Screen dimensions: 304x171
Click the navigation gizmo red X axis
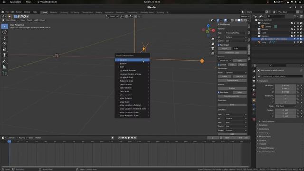coord(213,30)
